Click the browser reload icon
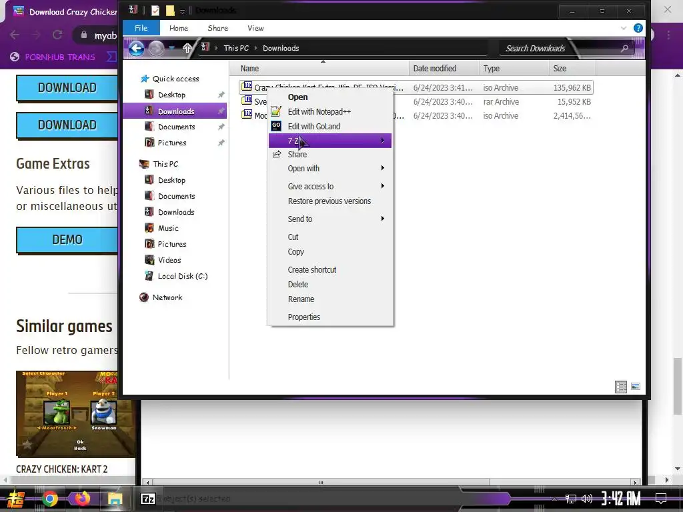Viewport: 683px width, 512px height. click(x=57, y=35)
